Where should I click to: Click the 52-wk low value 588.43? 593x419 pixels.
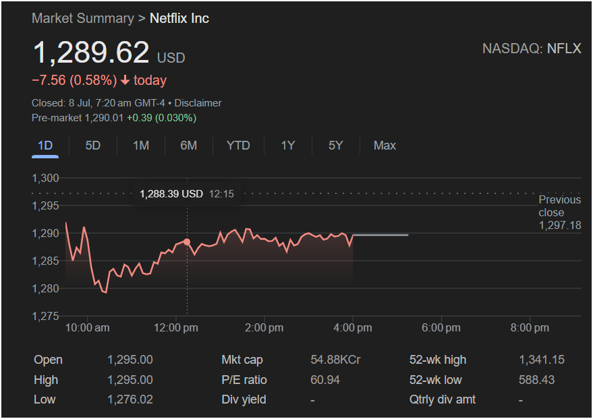coord(536,380)
